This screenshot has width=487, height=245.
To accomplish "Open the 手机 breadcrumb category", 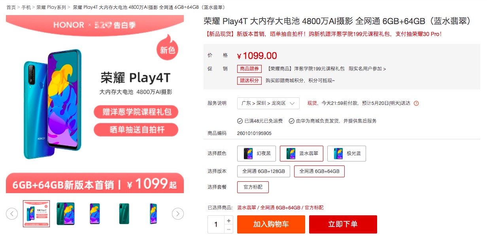I will (26, 8).
